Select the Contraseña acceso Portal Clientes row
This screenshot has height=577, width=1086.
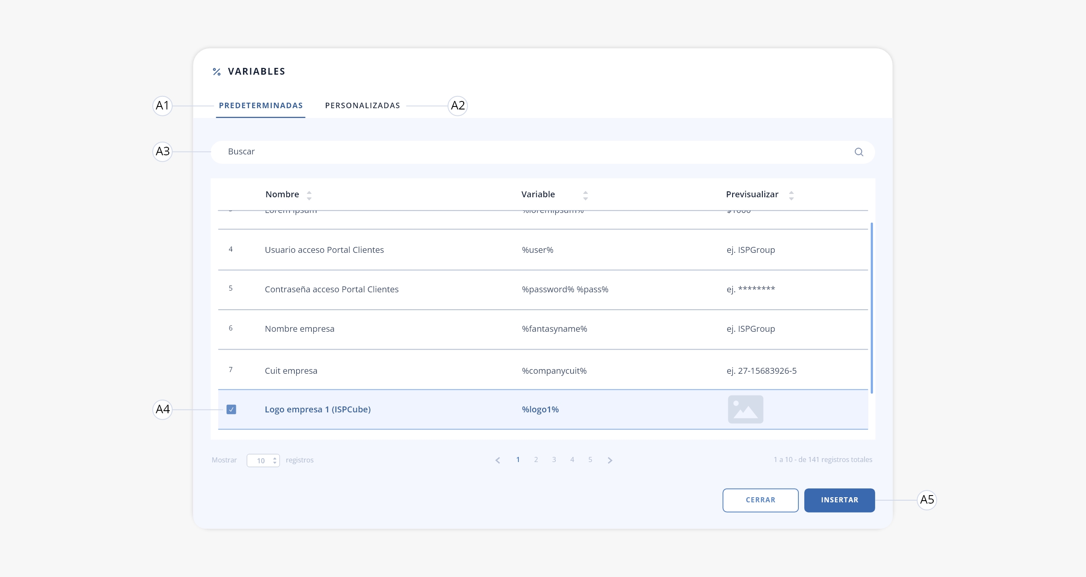point(543,289)
